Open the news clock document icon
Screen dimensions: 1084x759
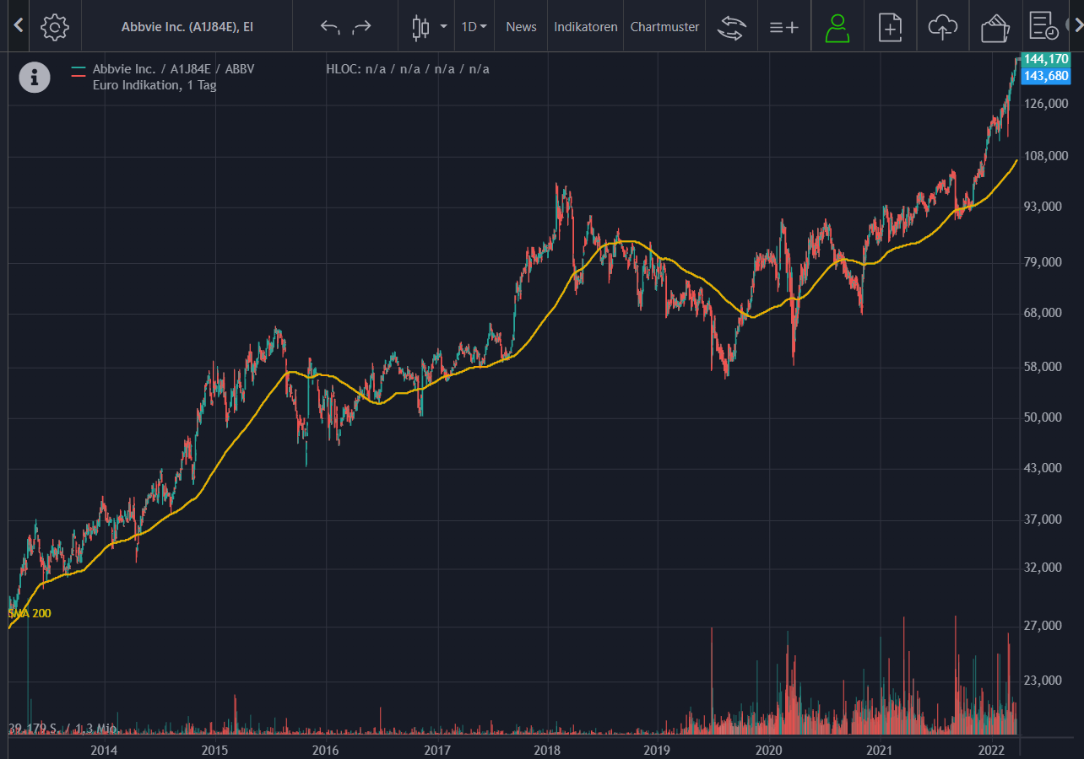1045,26
